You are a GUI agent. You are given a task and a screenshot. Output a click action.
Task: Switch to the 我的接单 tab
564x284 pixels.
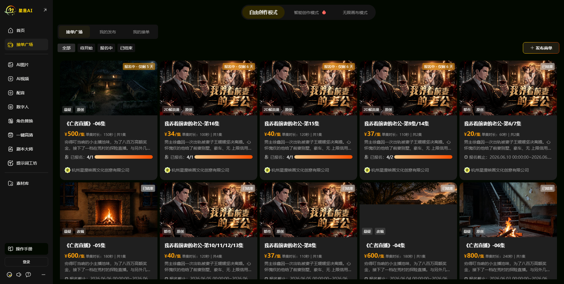coord(141,32)
